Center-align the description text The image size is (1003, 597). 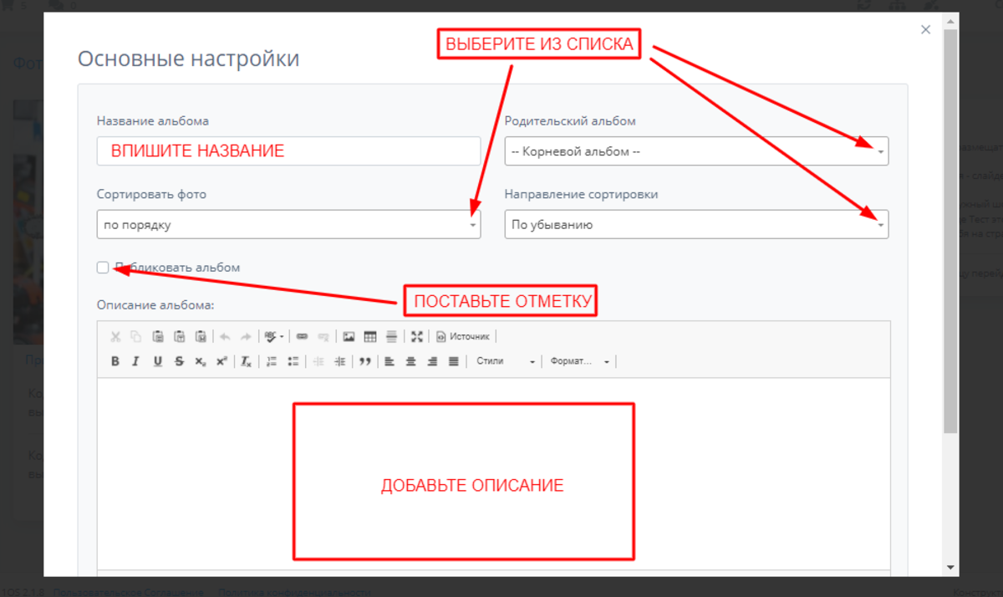click(x=410, y=361)
